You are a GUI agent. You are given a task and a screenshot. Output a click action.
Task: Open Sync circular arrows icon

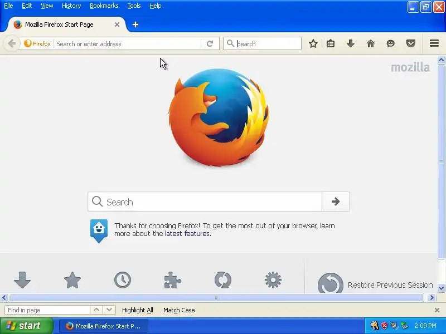(222, 280)
